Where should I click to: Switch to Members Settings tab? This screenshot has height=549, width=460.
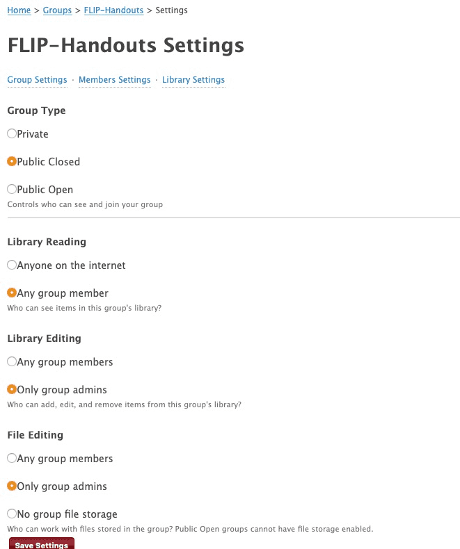coord(114,80)
